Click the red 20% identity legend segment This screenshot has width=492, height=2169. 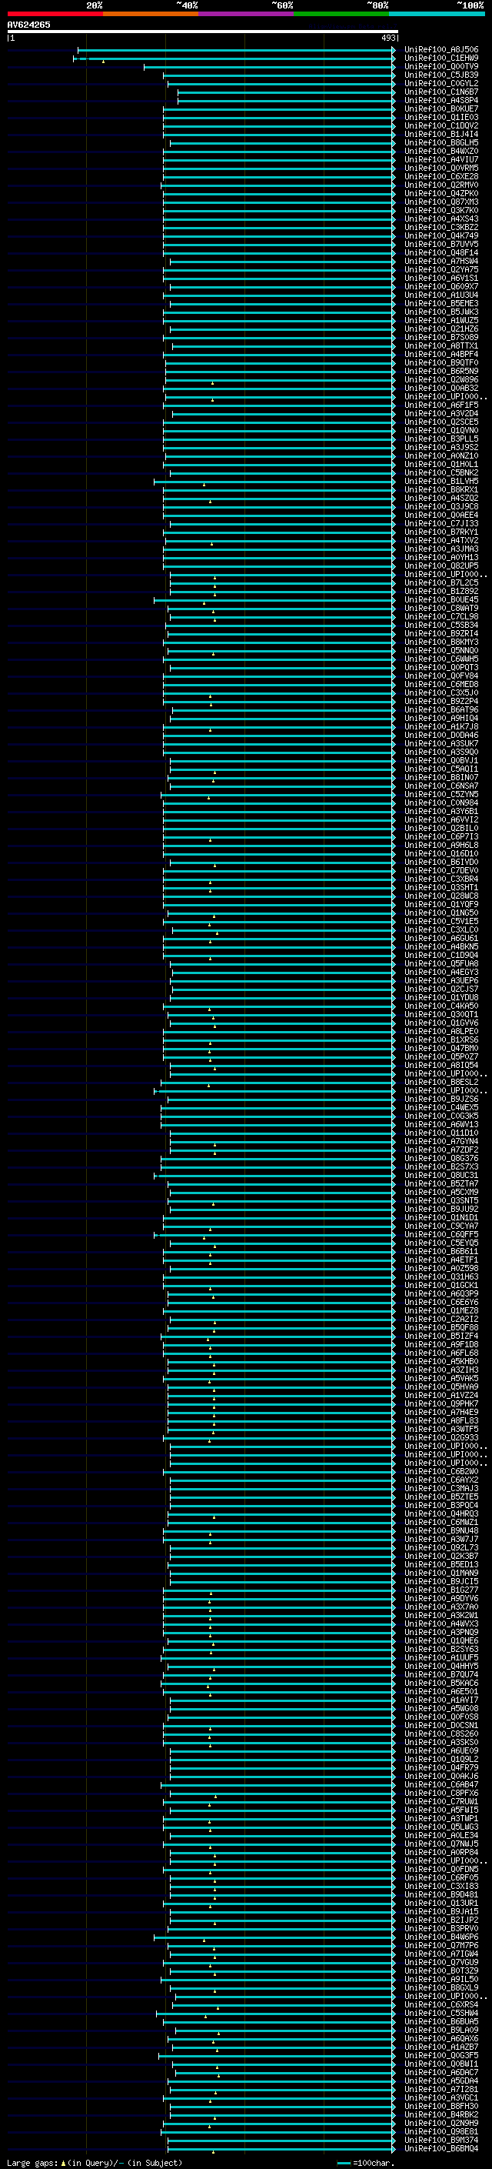(x=55, y=14)
